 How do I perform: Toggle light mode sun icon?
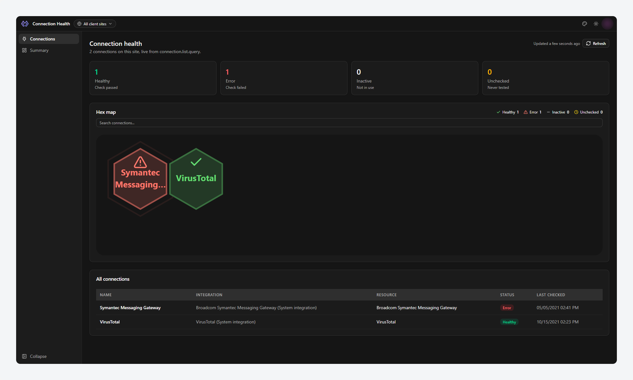[x=596, y=24]
